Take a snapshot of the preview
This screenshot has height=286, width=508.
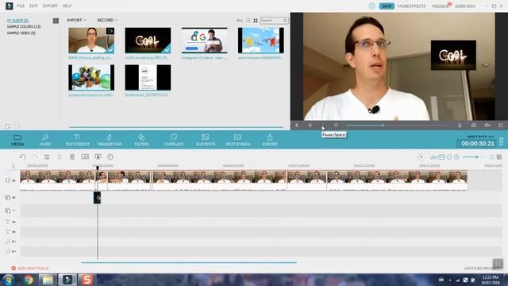tap(474, 126)
